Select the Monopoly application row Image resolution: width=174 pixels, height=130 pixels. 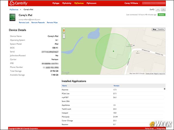pyautogui.click(x=112, y=117)
